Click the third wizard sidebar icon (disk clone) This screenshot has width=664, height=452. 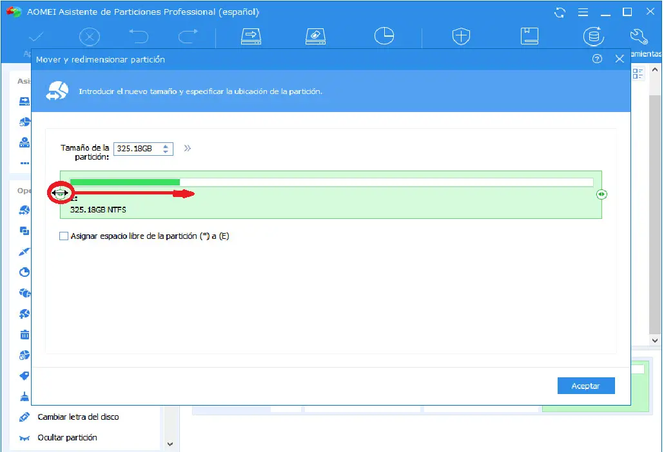pyautogui.click(x=24, y=142)
